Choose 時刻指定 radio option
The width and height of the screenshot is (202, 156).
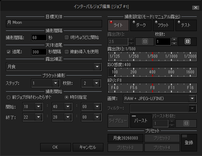point(66,98)
